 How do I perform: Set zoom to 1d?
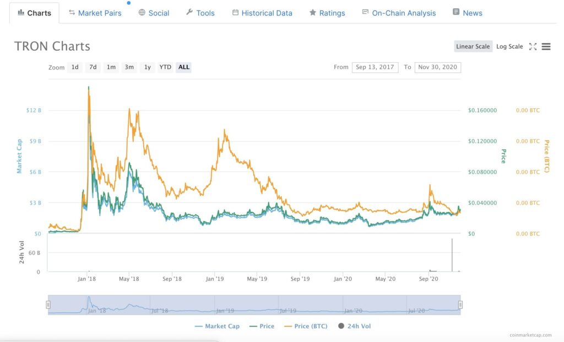point(75,67)
